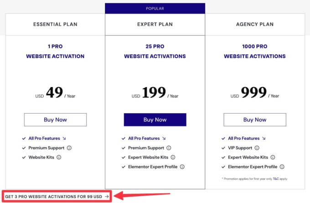Click info icon beside Essential Premium Support

point(69,148)
